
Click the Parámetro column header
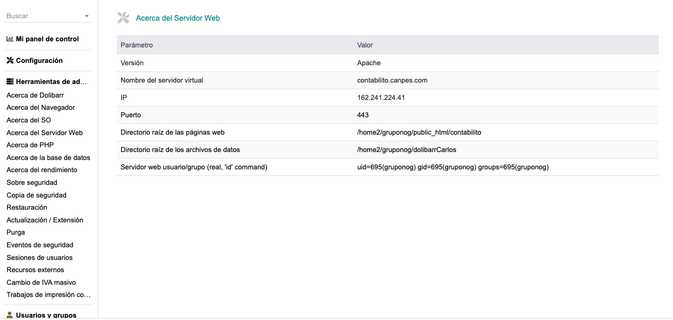[x=137, y=45]
